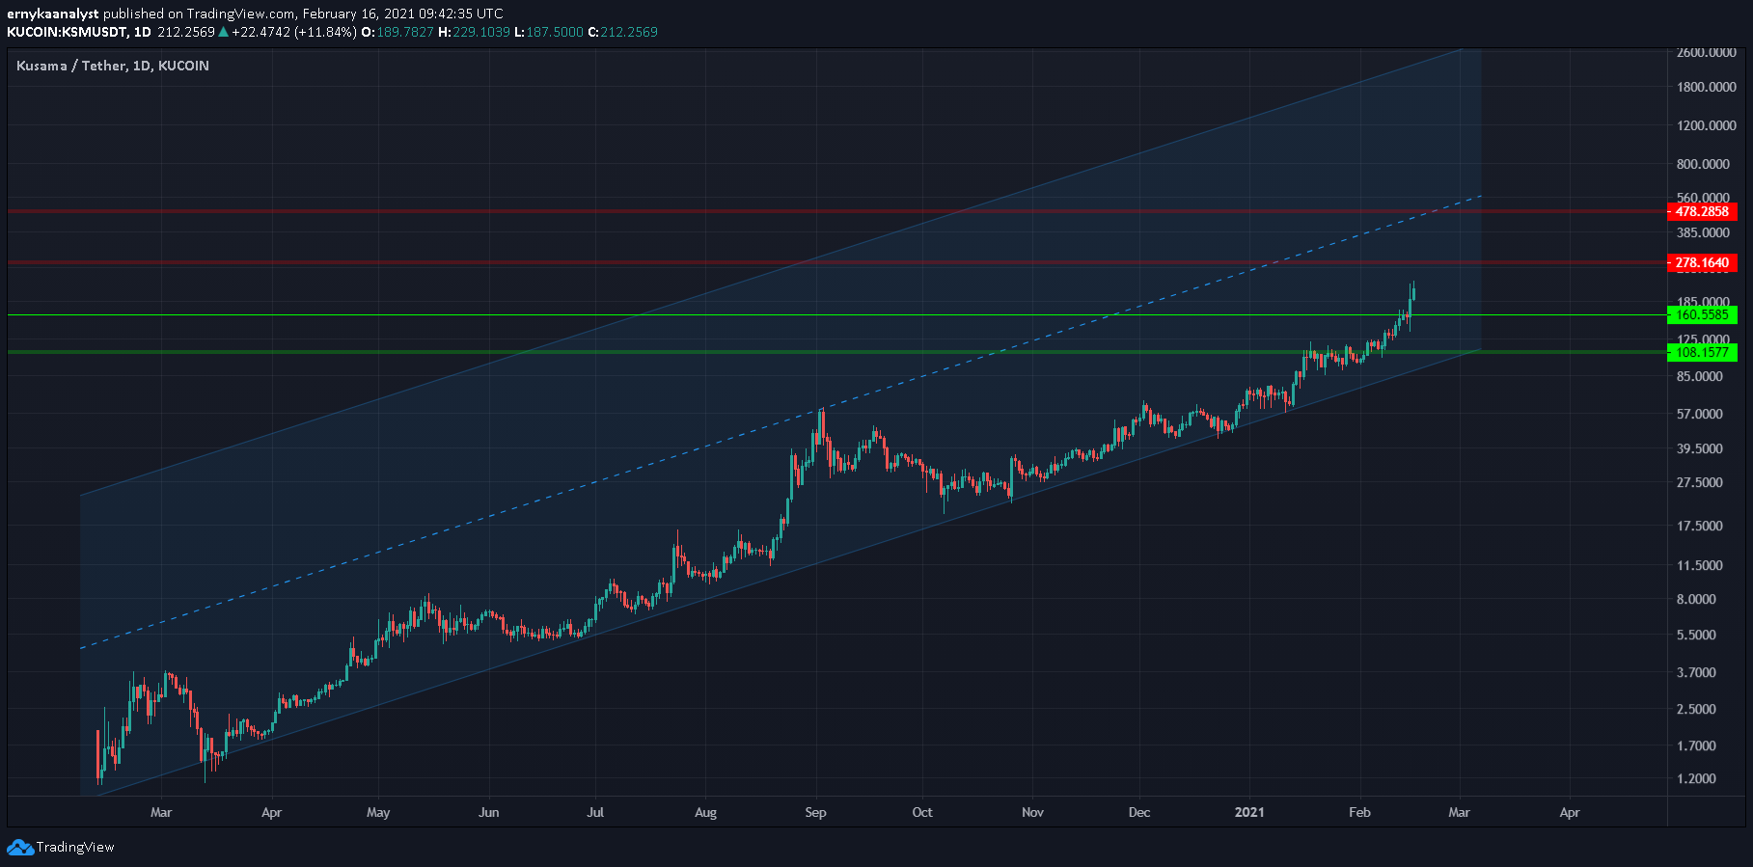
Task: Click the 2600.0000 price axis value
Action: tap(1706, 53)
